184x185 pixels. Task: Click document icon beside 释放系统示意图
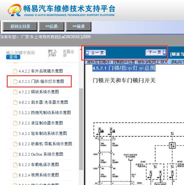point(15,92)
